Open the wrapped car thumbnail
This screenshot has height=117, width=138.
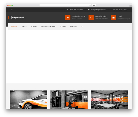click(x=28, y=100)
